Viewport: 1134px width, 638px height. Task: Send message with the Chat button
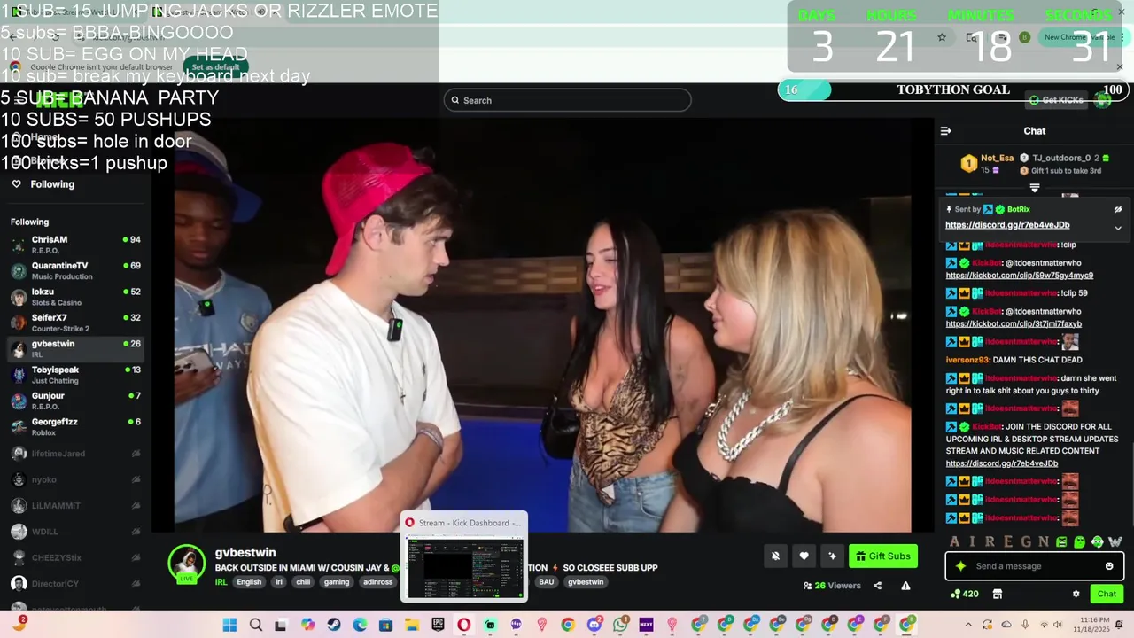(1107, 594)
